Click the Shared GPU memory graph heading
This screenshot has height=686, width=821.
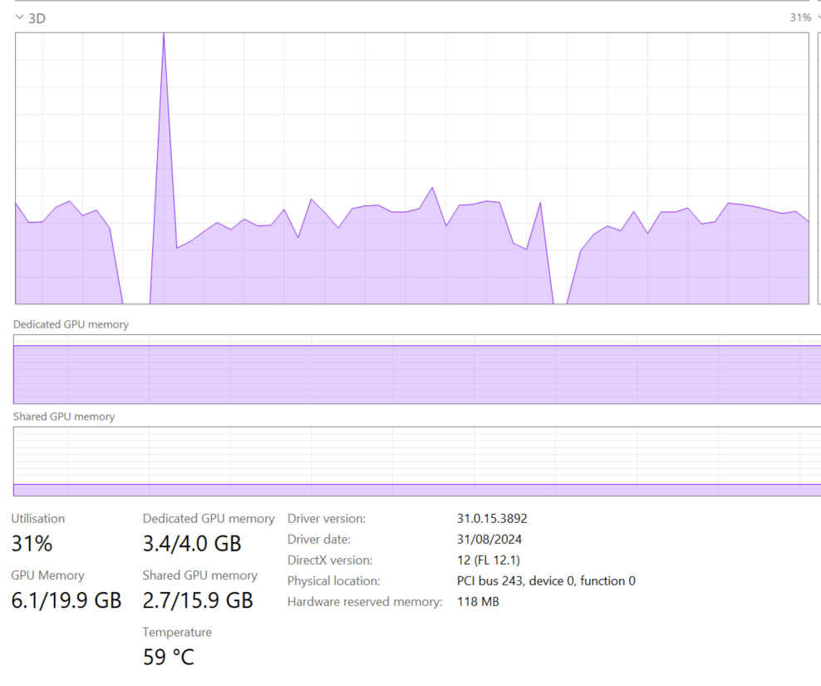[64, 417]
